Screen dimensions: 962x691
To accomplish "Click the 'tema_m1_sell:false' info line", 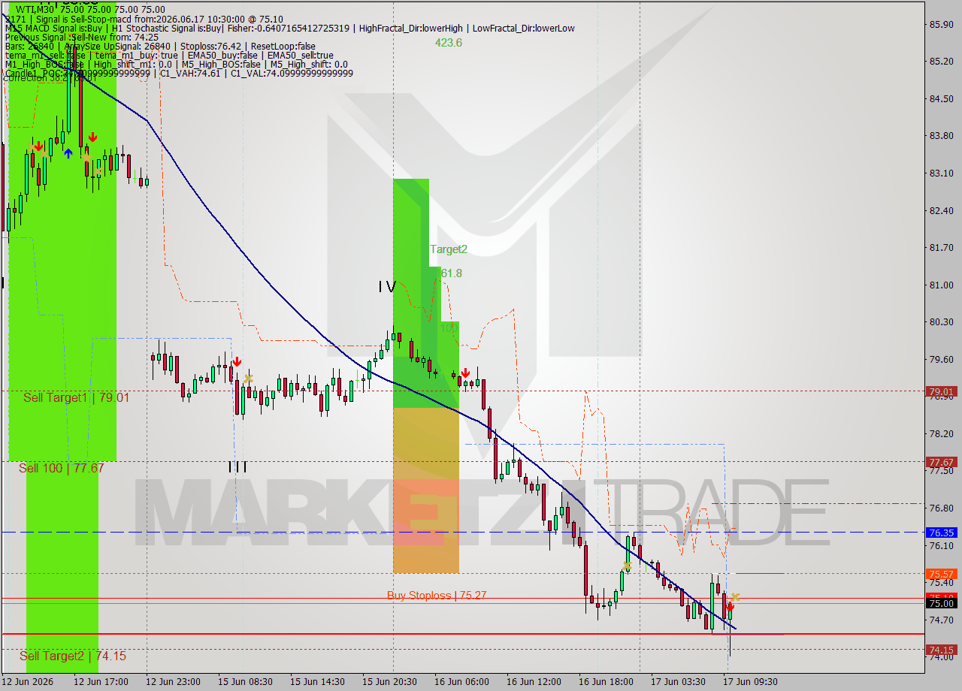I will (168, 56).
